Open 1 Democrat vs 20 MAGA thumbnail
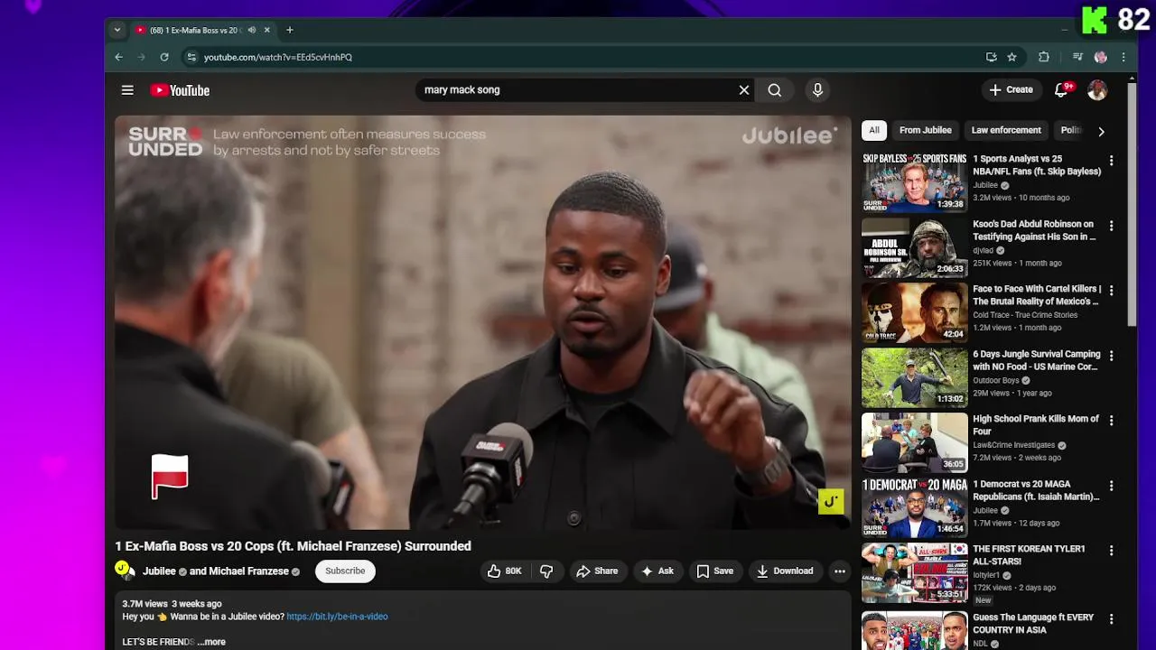The image size is (1156, 650). click(x=914, y=506)
